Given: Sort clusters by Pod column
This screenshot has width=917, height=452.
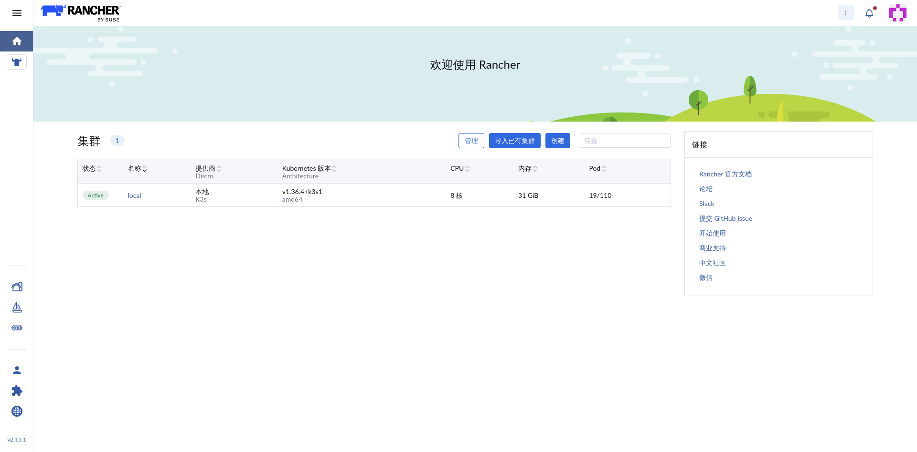Looking at the screenshot, I should click(597, 169).
